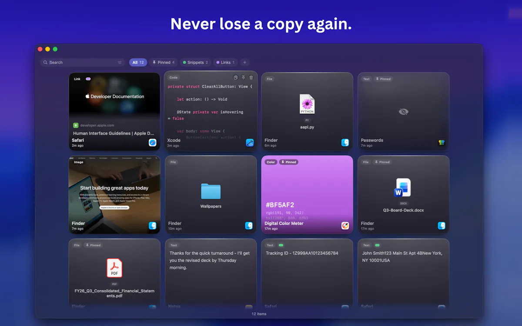The height and width of the screenshot is (326, 522).
Task: Click the Finder icon on the Q3-Board-Deck.docx card
Action: pos(442,226)
